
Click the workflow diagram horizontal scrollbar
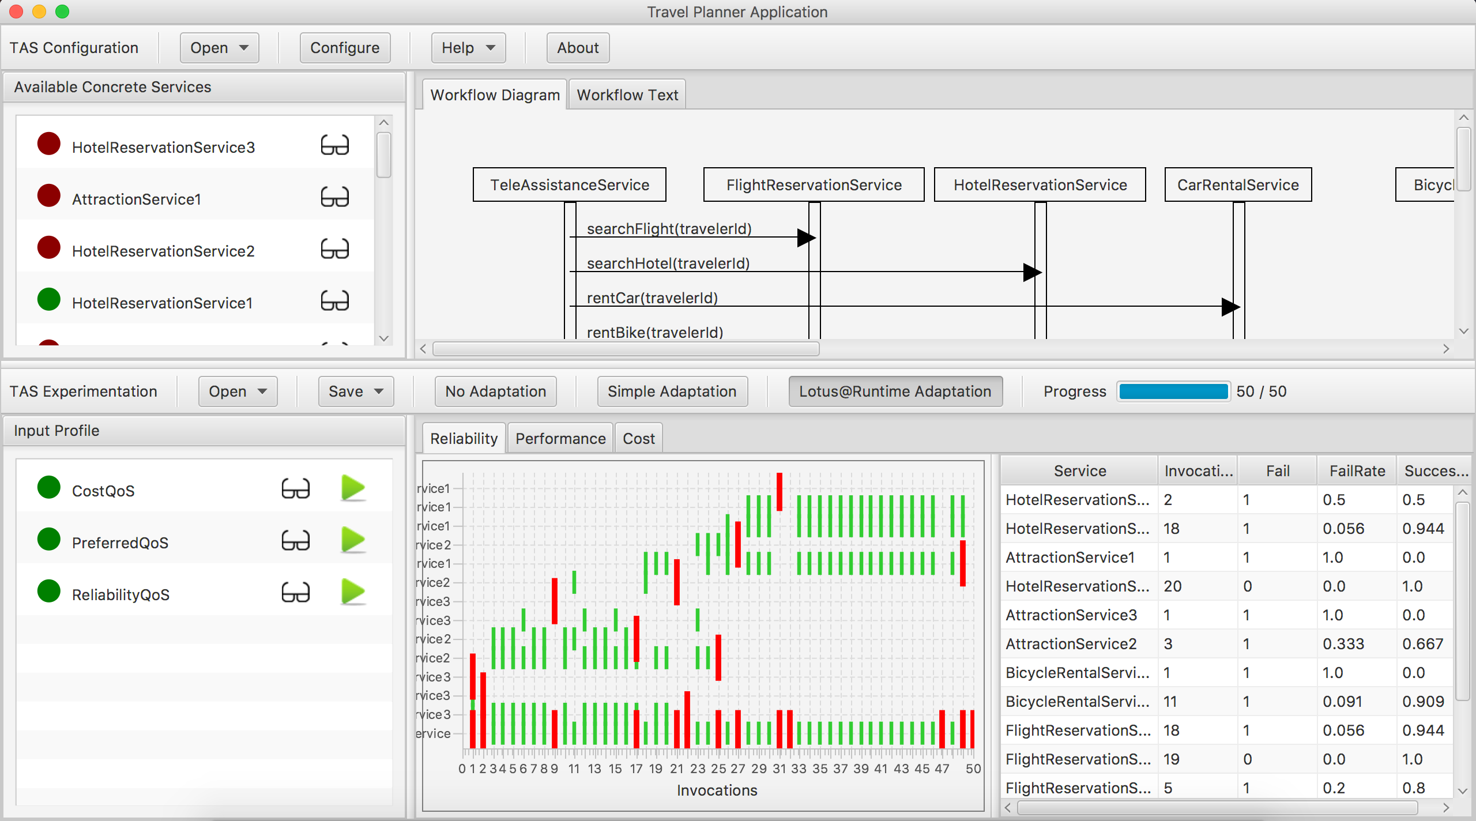click(626, 349)
